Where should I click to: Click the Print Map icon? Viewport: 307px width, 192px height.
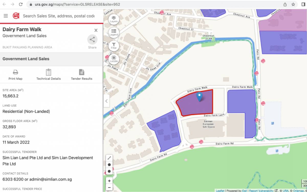coord(15,72)
